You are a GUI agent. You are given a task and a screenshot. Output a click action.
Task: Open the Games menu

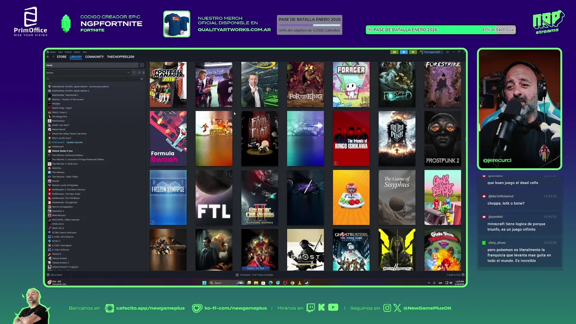[77, 52]
